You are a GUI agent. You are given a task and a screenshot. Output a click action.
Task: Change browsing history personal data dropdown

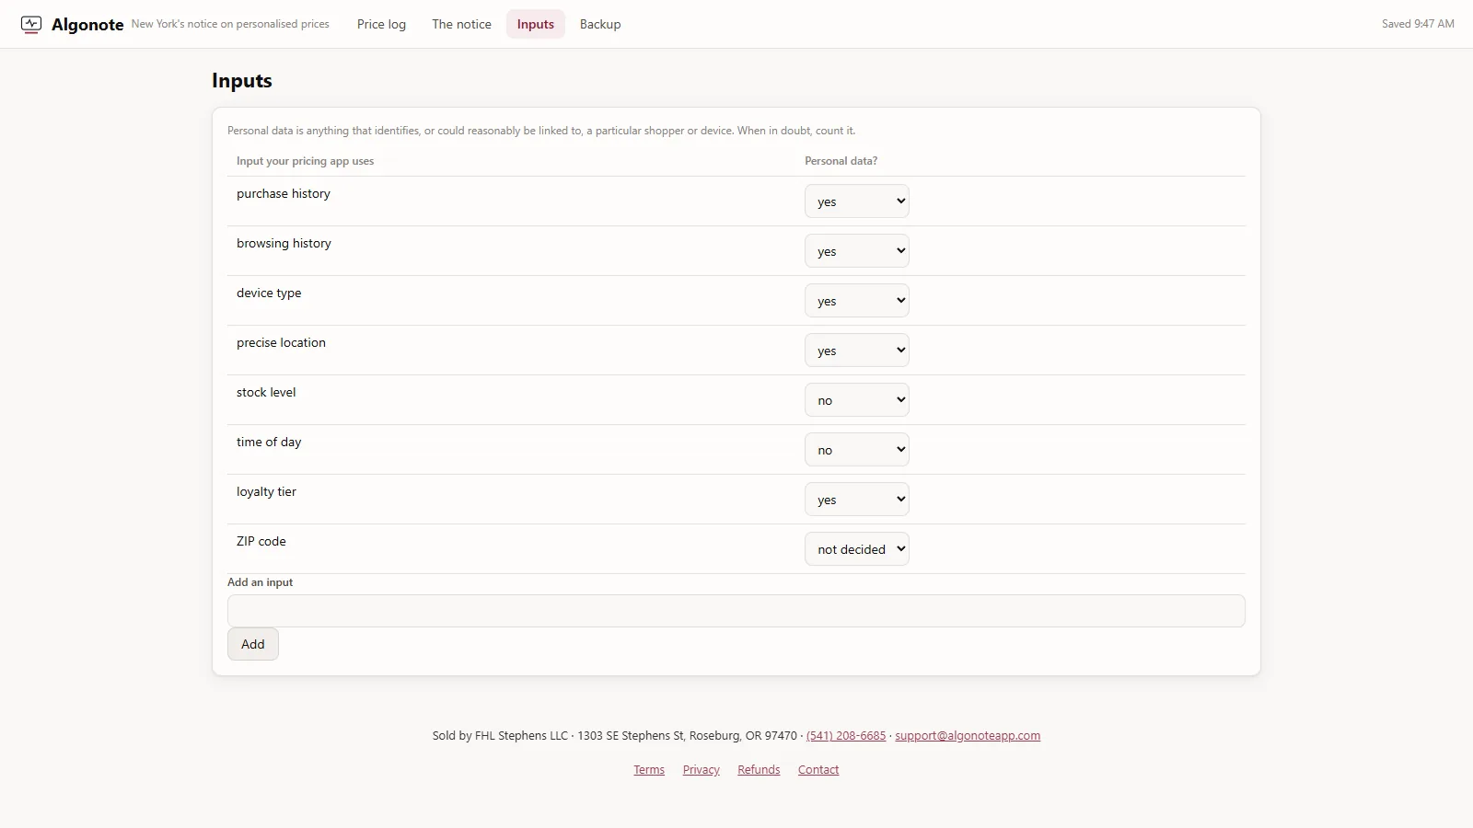(856, 251)
